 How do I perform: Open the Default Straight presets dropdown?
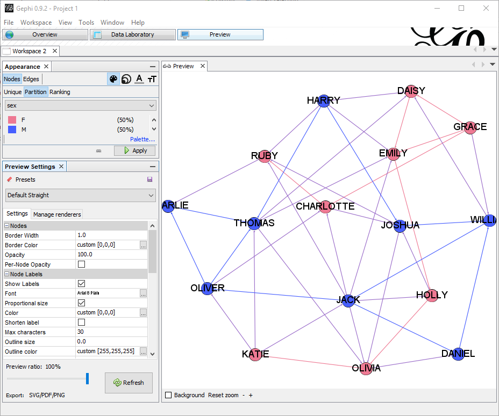[81, 195]
